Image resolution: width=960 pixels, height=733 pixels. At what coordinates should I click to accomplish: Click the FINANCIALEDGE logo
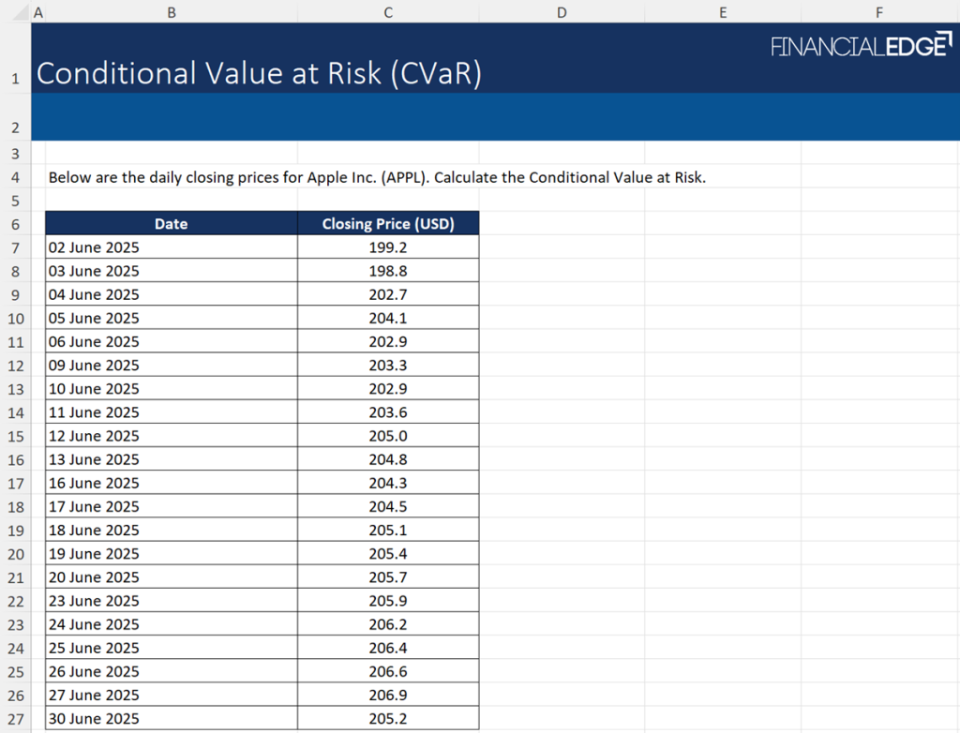[861, 44]
